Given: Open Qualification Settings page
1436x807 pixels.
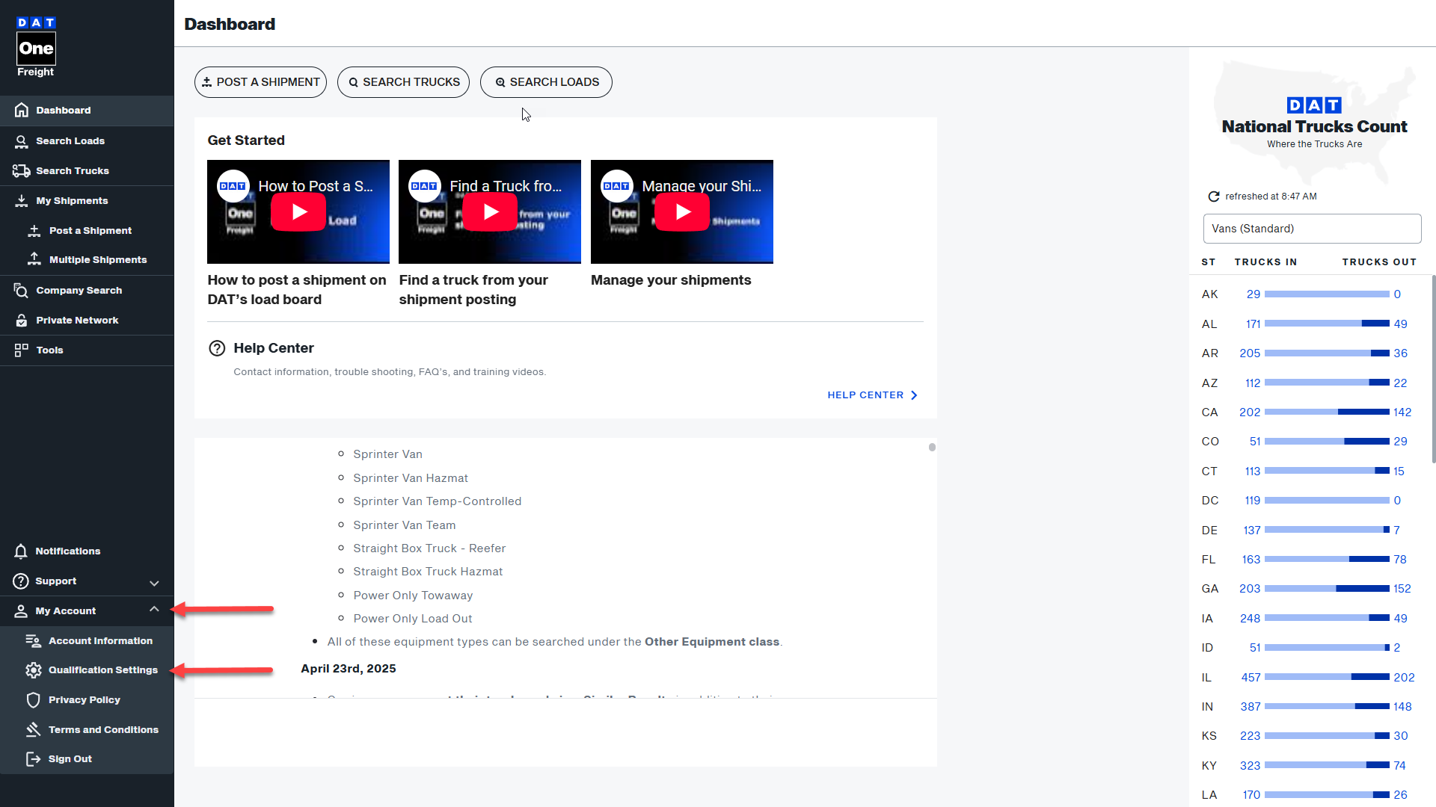Looking at the screenshot, I should (87, 670).
